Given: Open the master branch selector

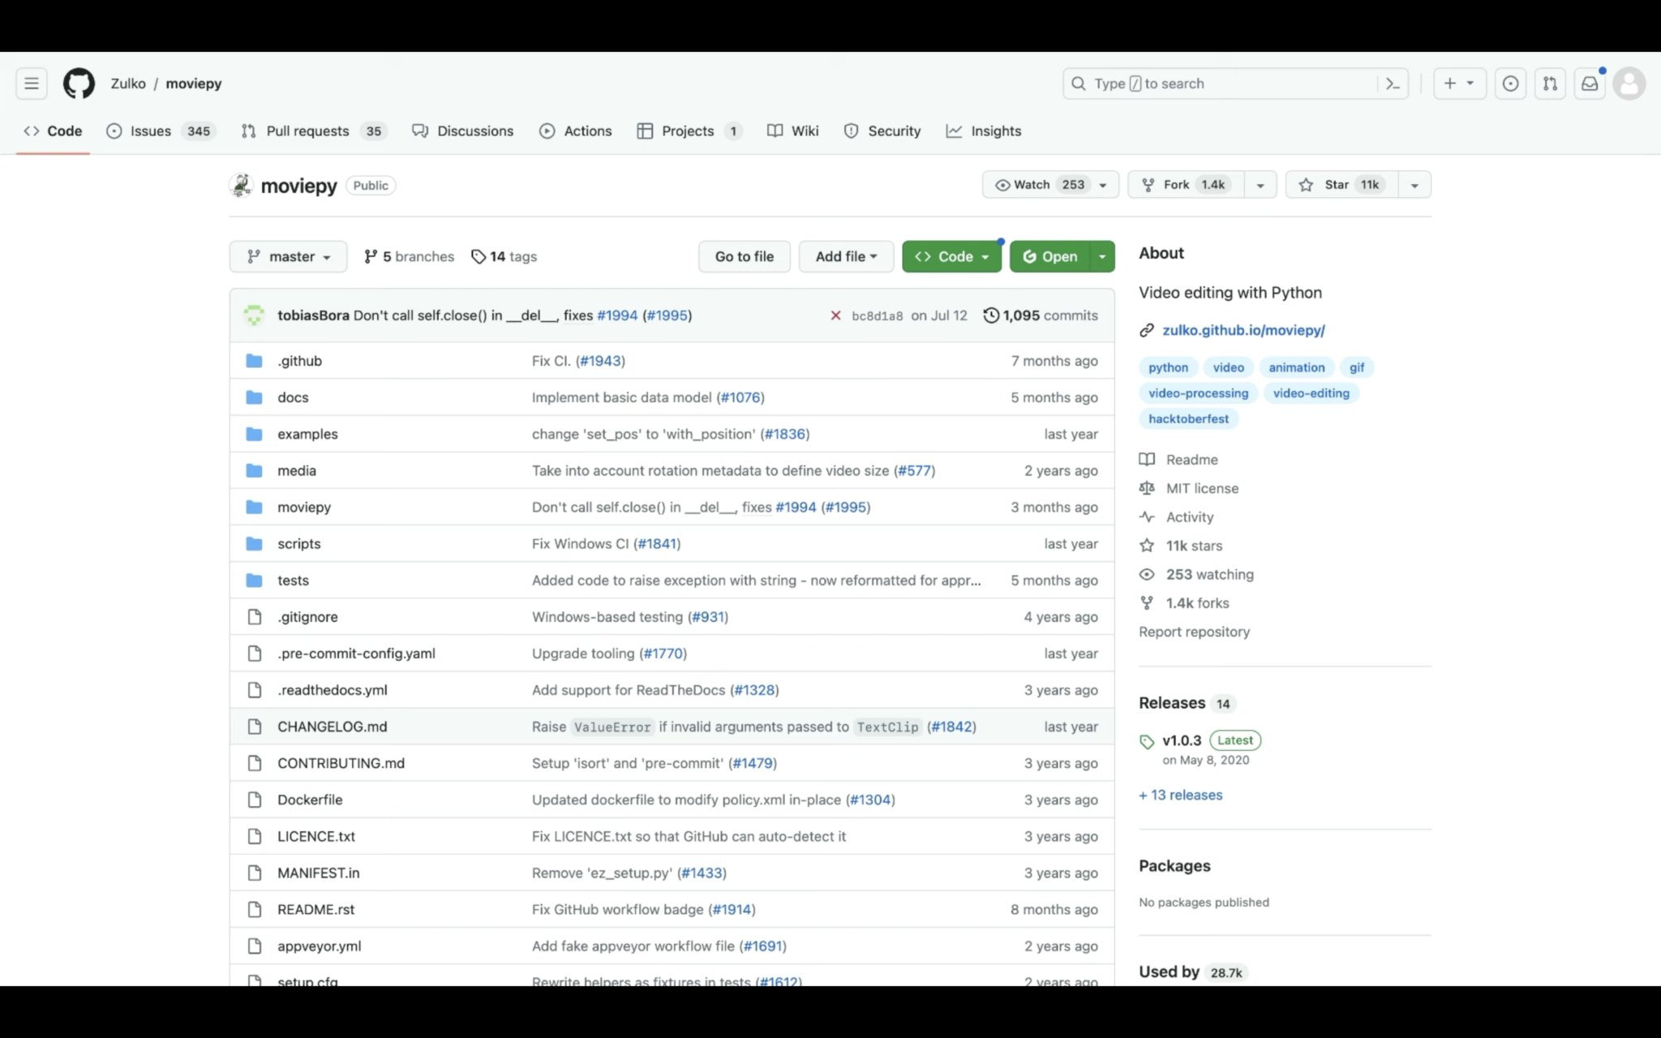Looking at the screenshot, I should click(288, 256).
